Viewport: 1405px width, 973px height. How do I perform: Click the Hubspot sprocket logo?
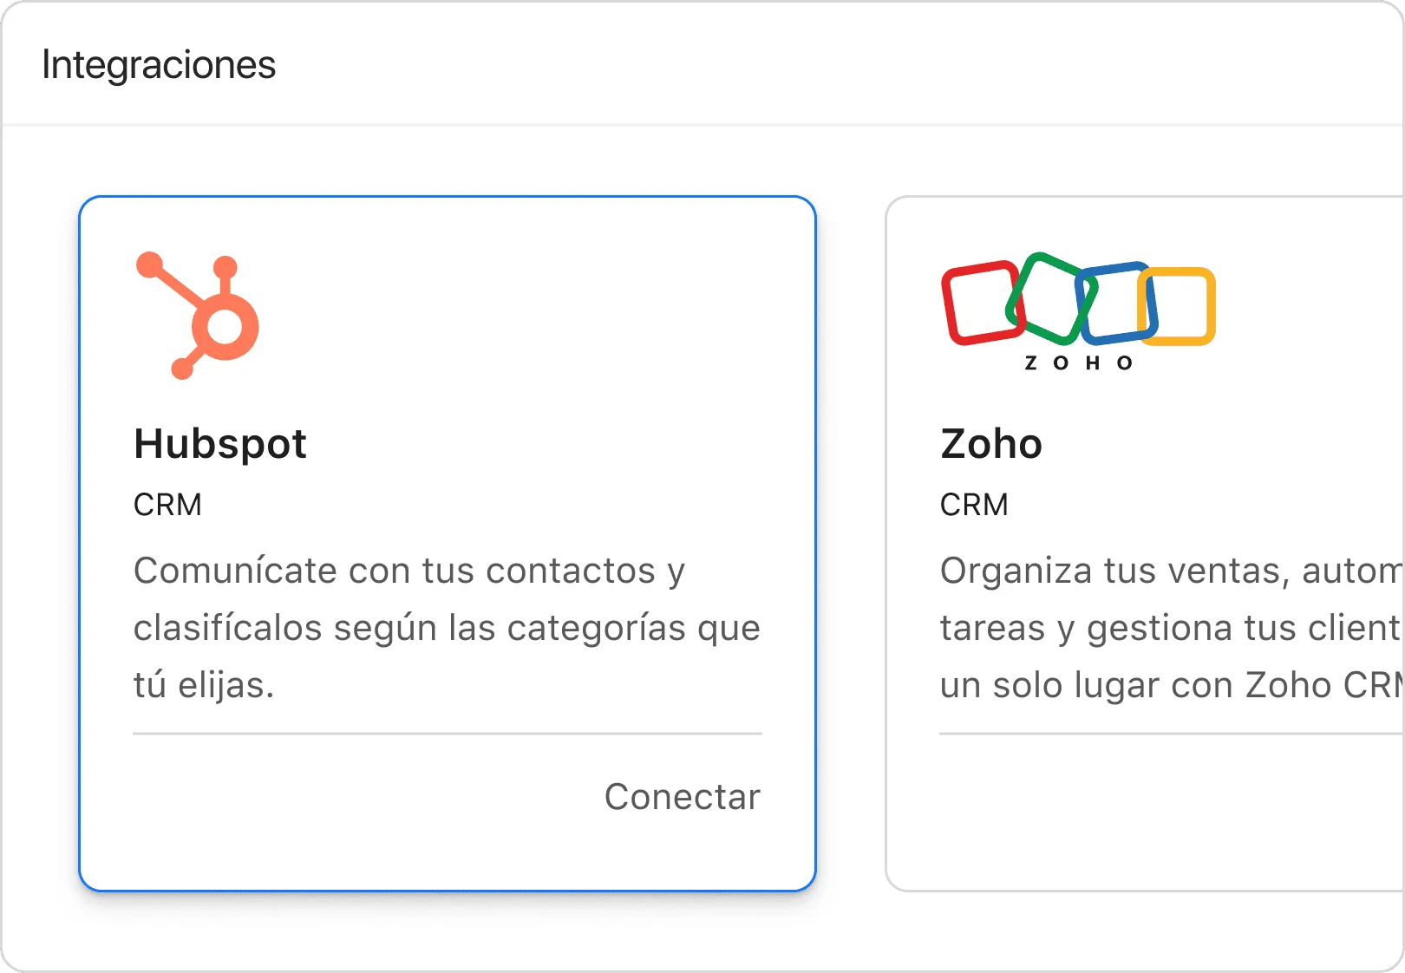[x=199, y=317]
